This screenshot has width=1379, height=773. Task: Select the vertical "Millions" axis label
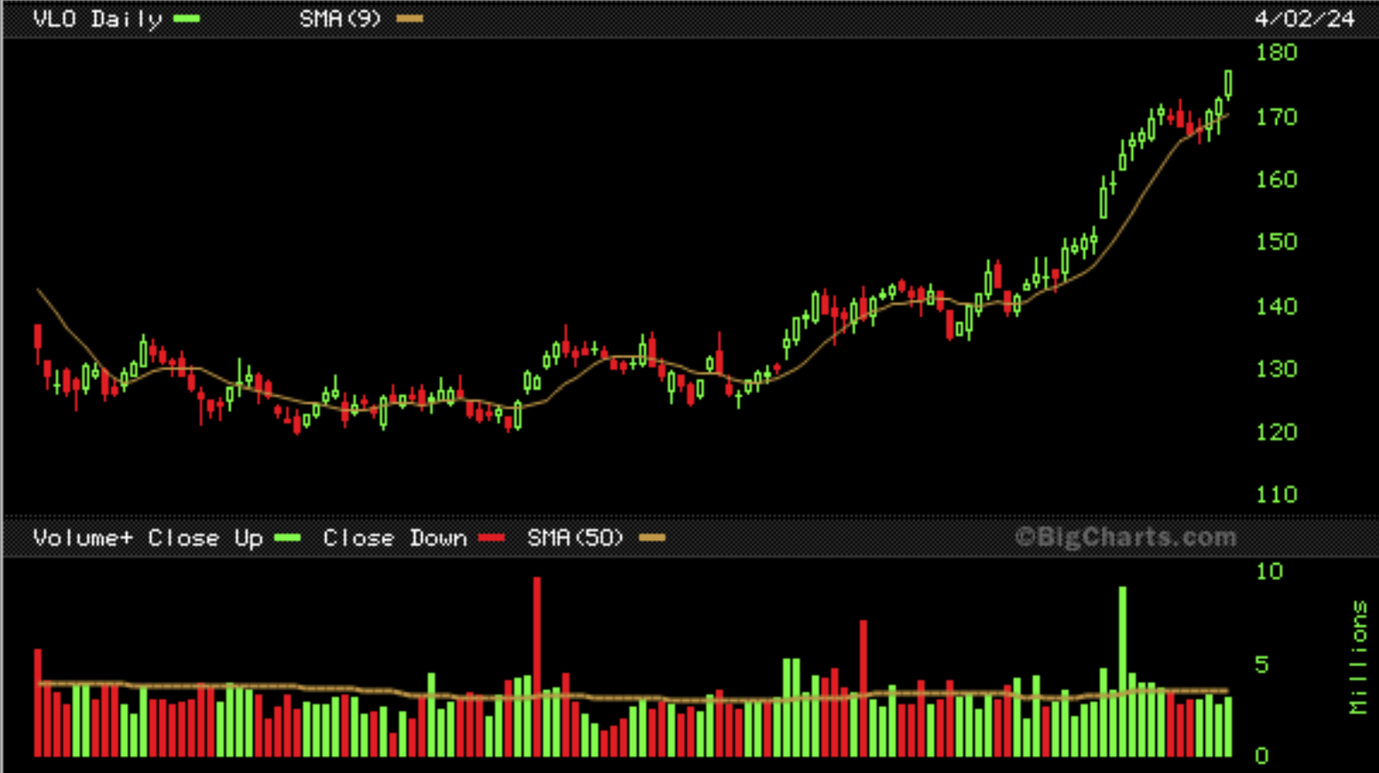click(x=1358, y=657)
